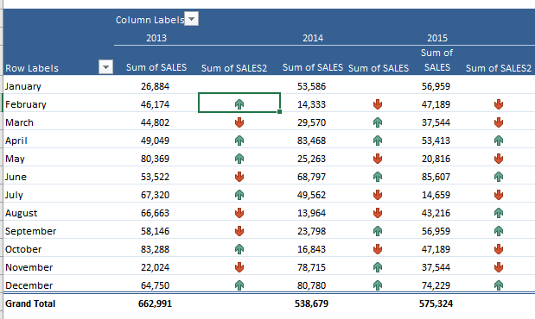Click the 2015 grand total 575,324
The image size is (535, 319).
pos(436,303)
